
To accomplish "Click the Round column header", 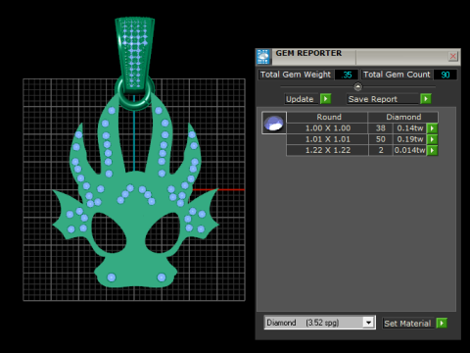I will tap(327, 117).
